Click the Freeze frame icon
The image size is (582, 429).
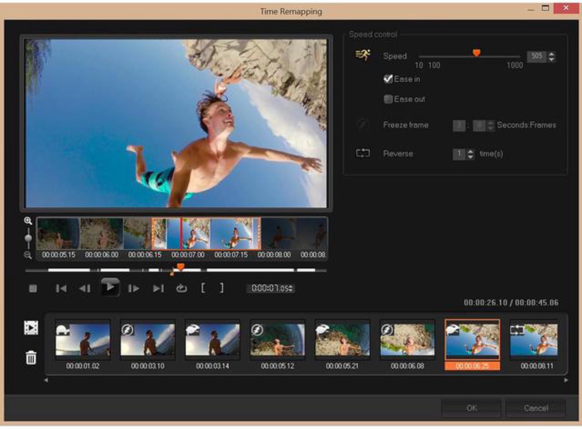click(363, 125)
